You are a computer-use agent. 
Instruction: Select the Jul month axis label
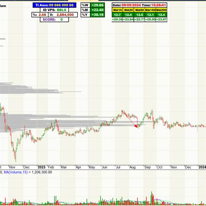118,167
